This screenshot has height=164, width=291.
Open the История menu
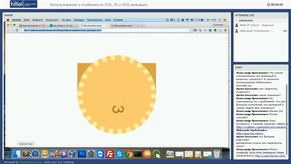(x=66, y=20)
